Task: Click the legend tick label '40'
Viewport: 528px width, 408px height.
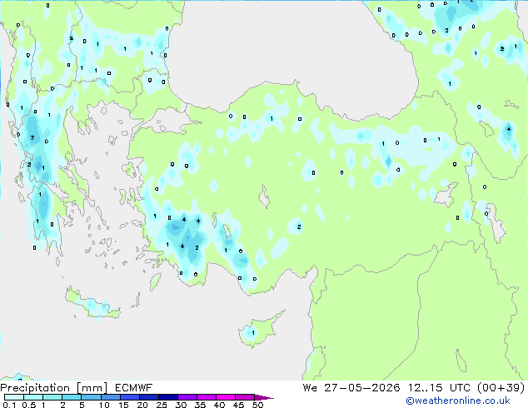Action: [x=219, y=405]
